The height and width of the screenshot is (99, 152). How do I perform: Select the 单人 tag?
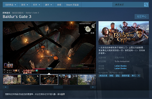134,76
